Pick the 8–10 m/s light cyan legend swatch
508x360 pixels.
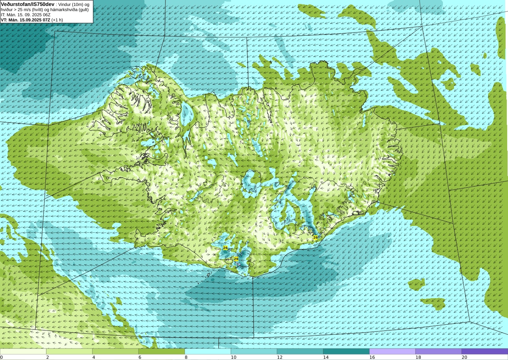click(x=208, y=351)
